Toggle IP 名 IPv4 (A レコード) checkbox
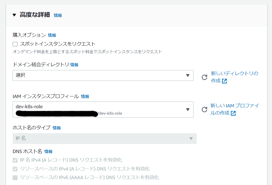 click(15, 160)
